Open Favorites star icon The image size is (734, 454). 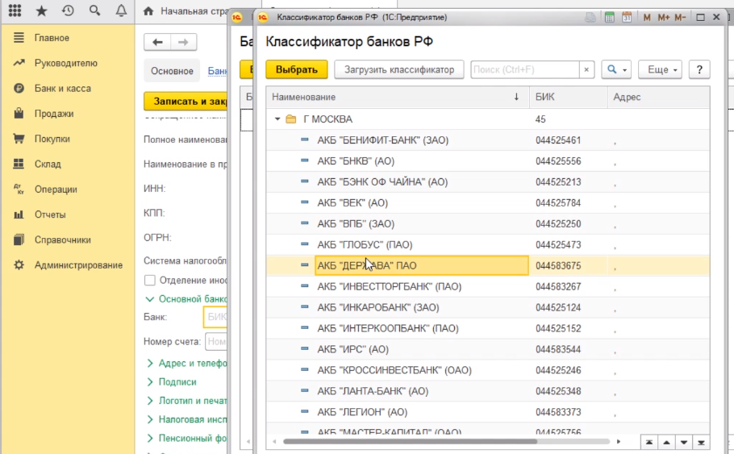coord(41,11)
